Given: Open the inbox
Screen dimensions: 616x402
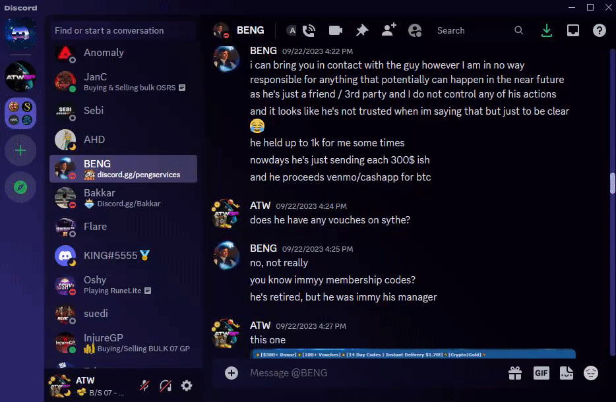Looking at the screenshot, I should [x=572, y=30].
